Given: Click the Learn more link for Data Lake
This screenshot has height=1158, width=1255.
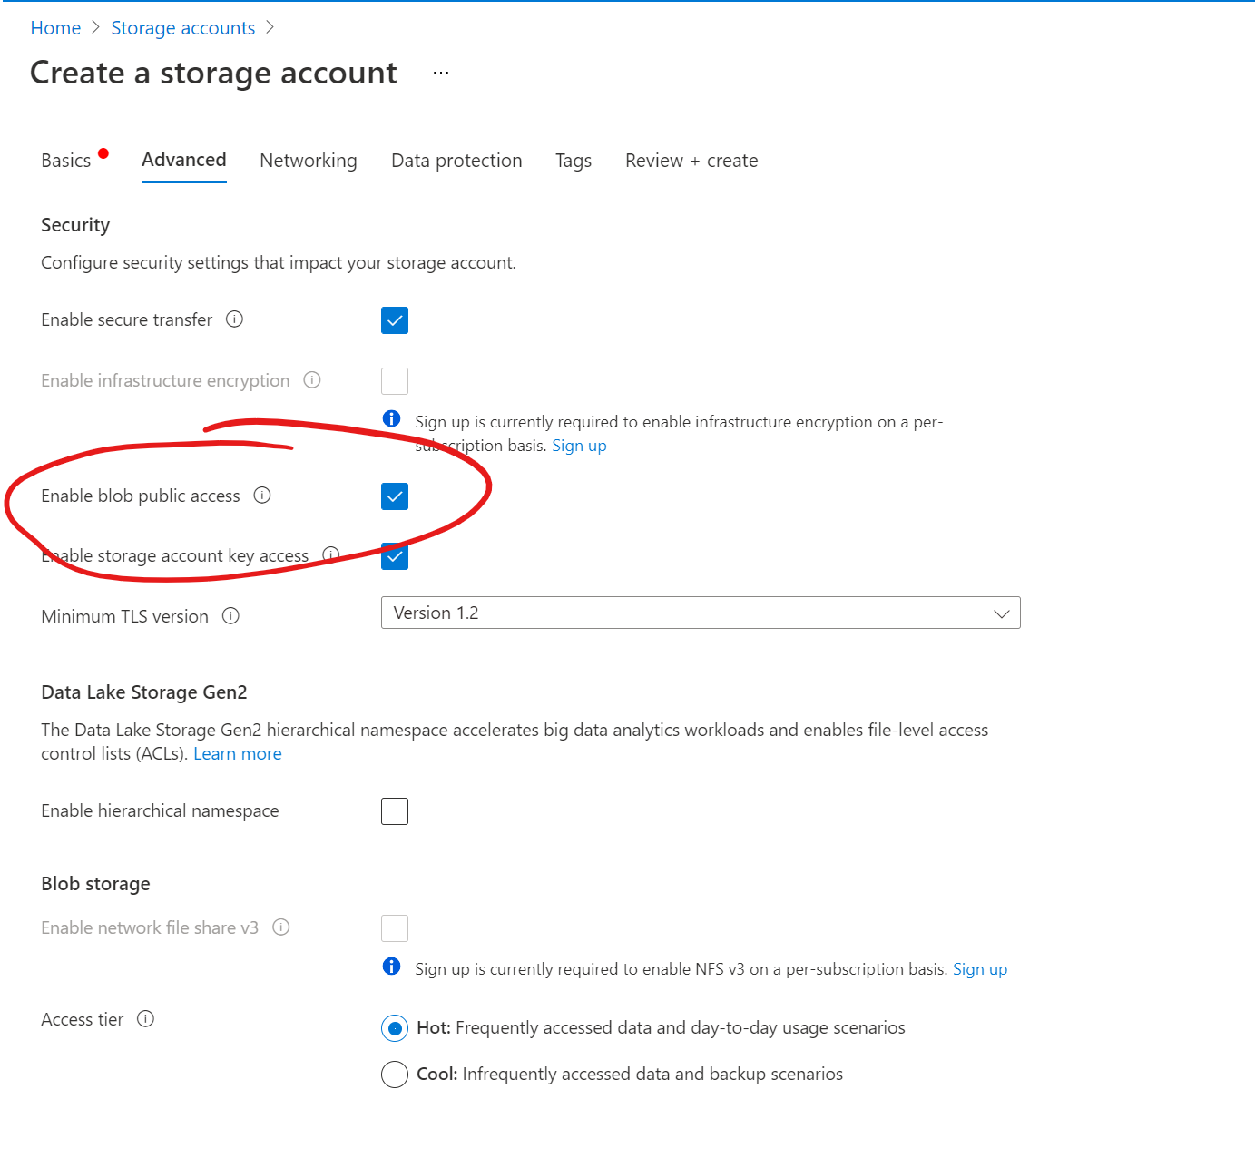Looking at the screenshot, I should 238,754.
